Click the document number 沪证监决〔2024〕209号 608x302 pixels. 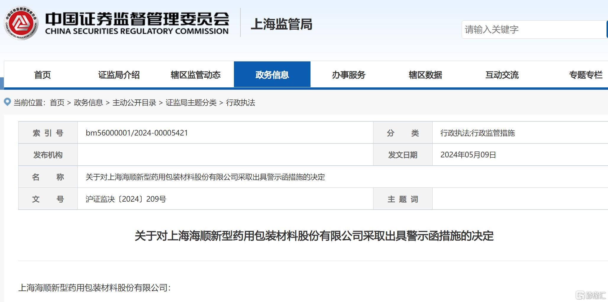[126, 199]
